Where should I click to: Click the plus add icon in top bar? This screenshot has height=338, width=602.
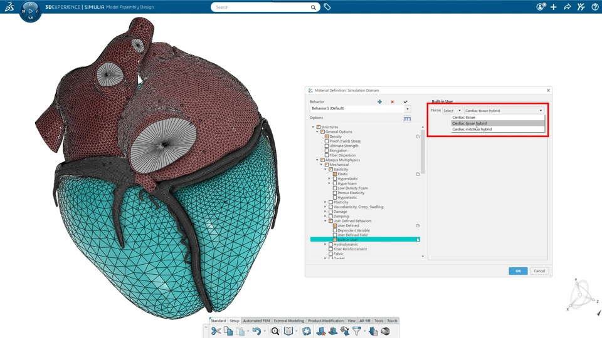554,7
